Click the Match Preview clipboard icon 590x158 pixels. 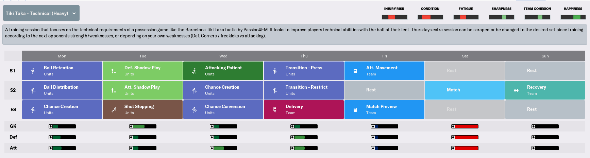[355, 110]
